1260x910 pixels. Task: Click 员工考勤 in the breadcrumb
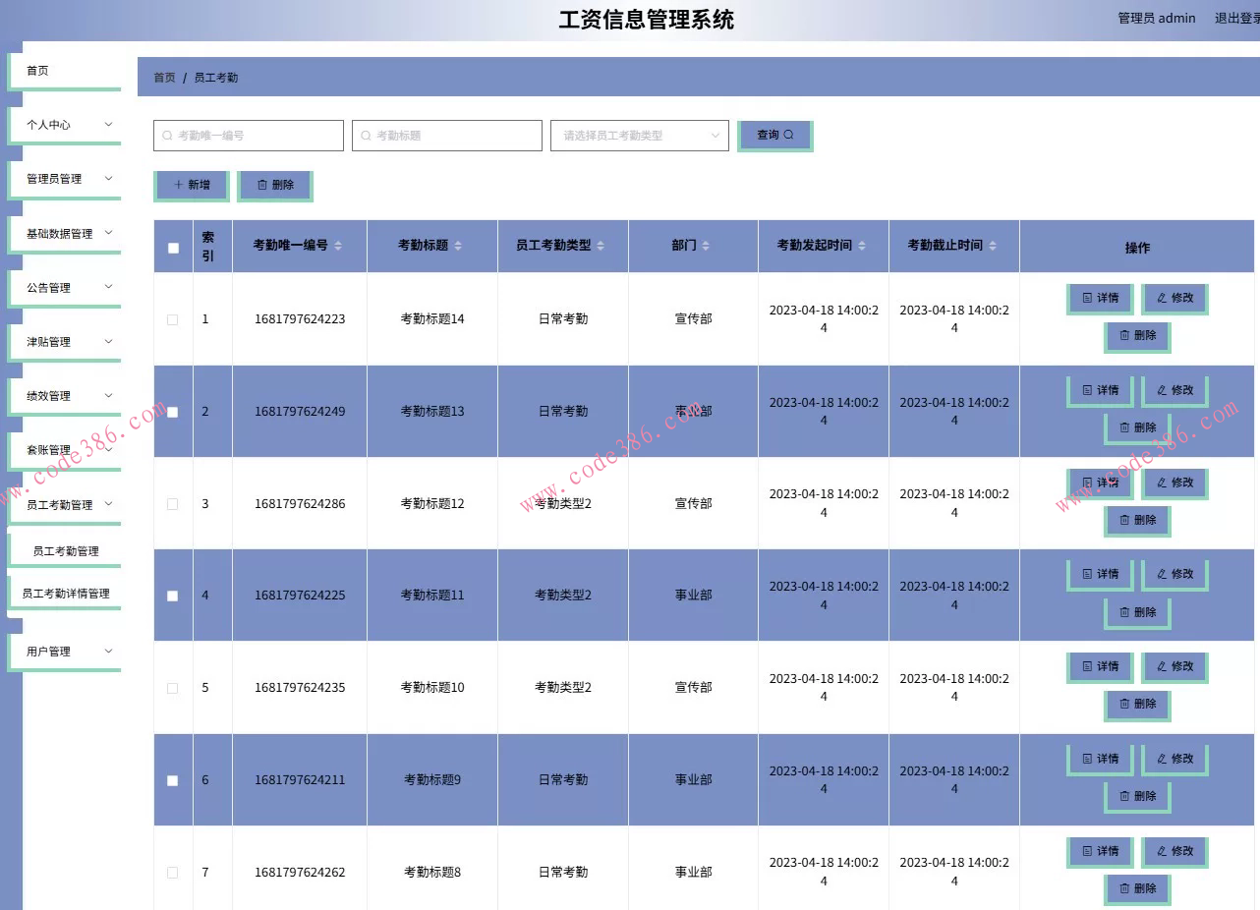216,78
